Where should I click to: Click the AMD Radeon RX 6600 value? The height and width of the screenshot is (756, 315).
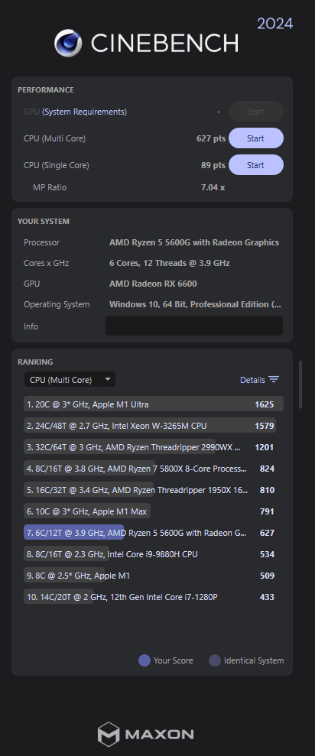[x=153, y=284]
